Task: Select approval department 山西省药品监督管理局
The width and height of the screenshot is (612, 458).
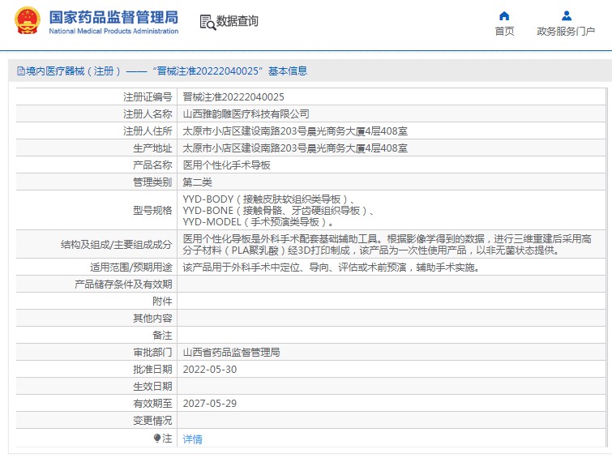Action: [x=231, y=353]
